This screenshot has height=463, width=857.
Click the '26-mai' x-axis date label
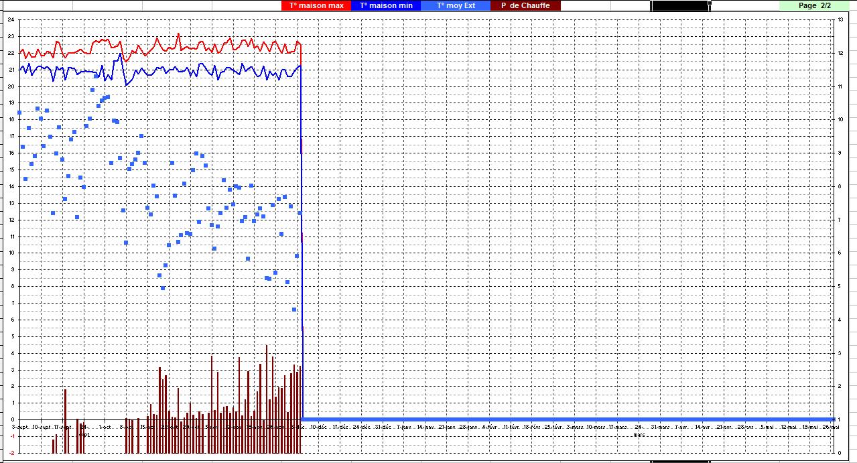[x=832, y=427]
